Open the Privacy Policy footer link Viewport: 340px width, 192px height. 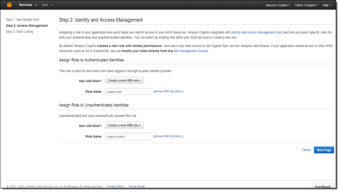coord(115,186)
